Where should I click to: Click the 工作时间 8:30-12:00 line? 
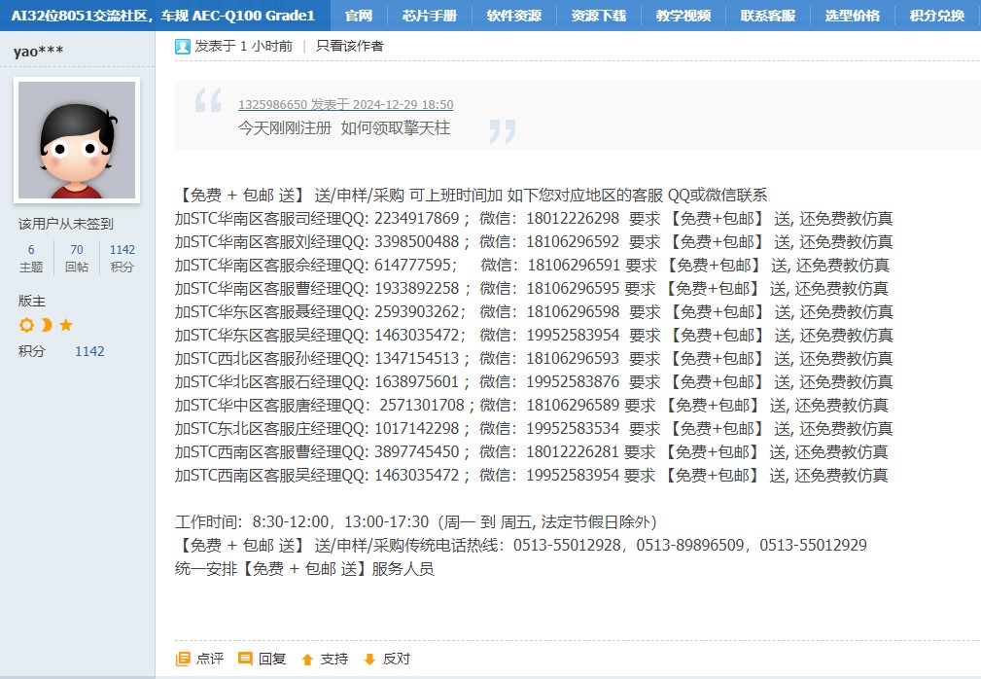point(416,522)
